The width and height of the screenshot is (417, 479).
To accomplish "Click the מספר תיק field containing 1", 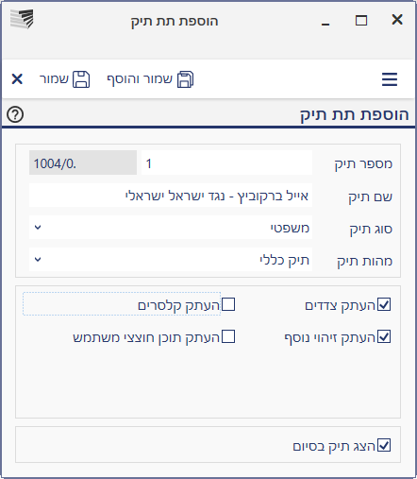I will pyautogui.click(x=226, y=163).
